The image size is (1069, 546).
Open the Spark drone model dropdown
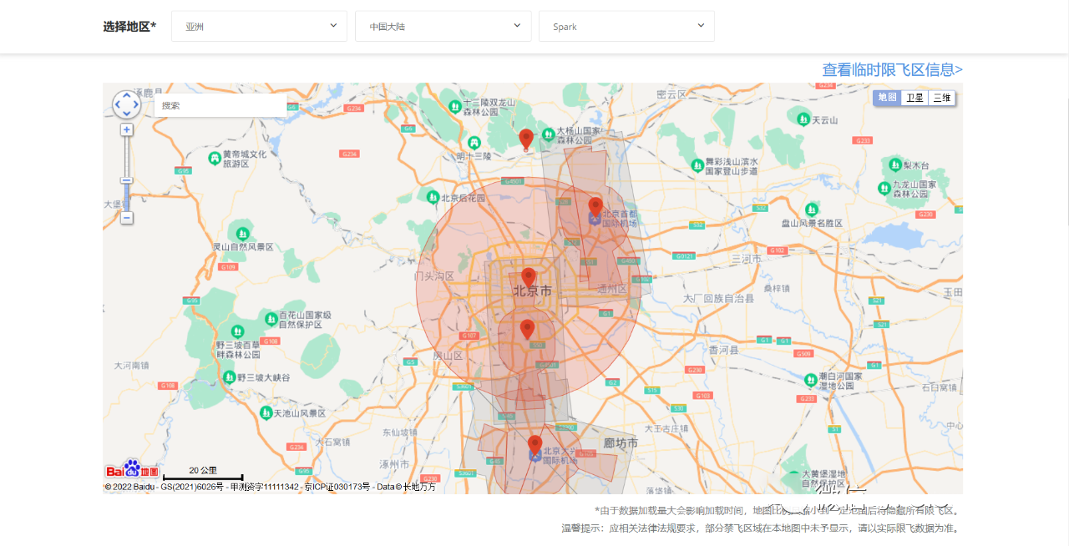(627, 26)
